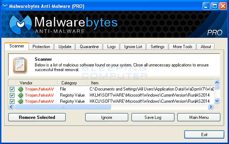Click the HKLM\SOFTWARE Run registry path
Viewport: 229px width, 144px height.
[x=150, y=95]
